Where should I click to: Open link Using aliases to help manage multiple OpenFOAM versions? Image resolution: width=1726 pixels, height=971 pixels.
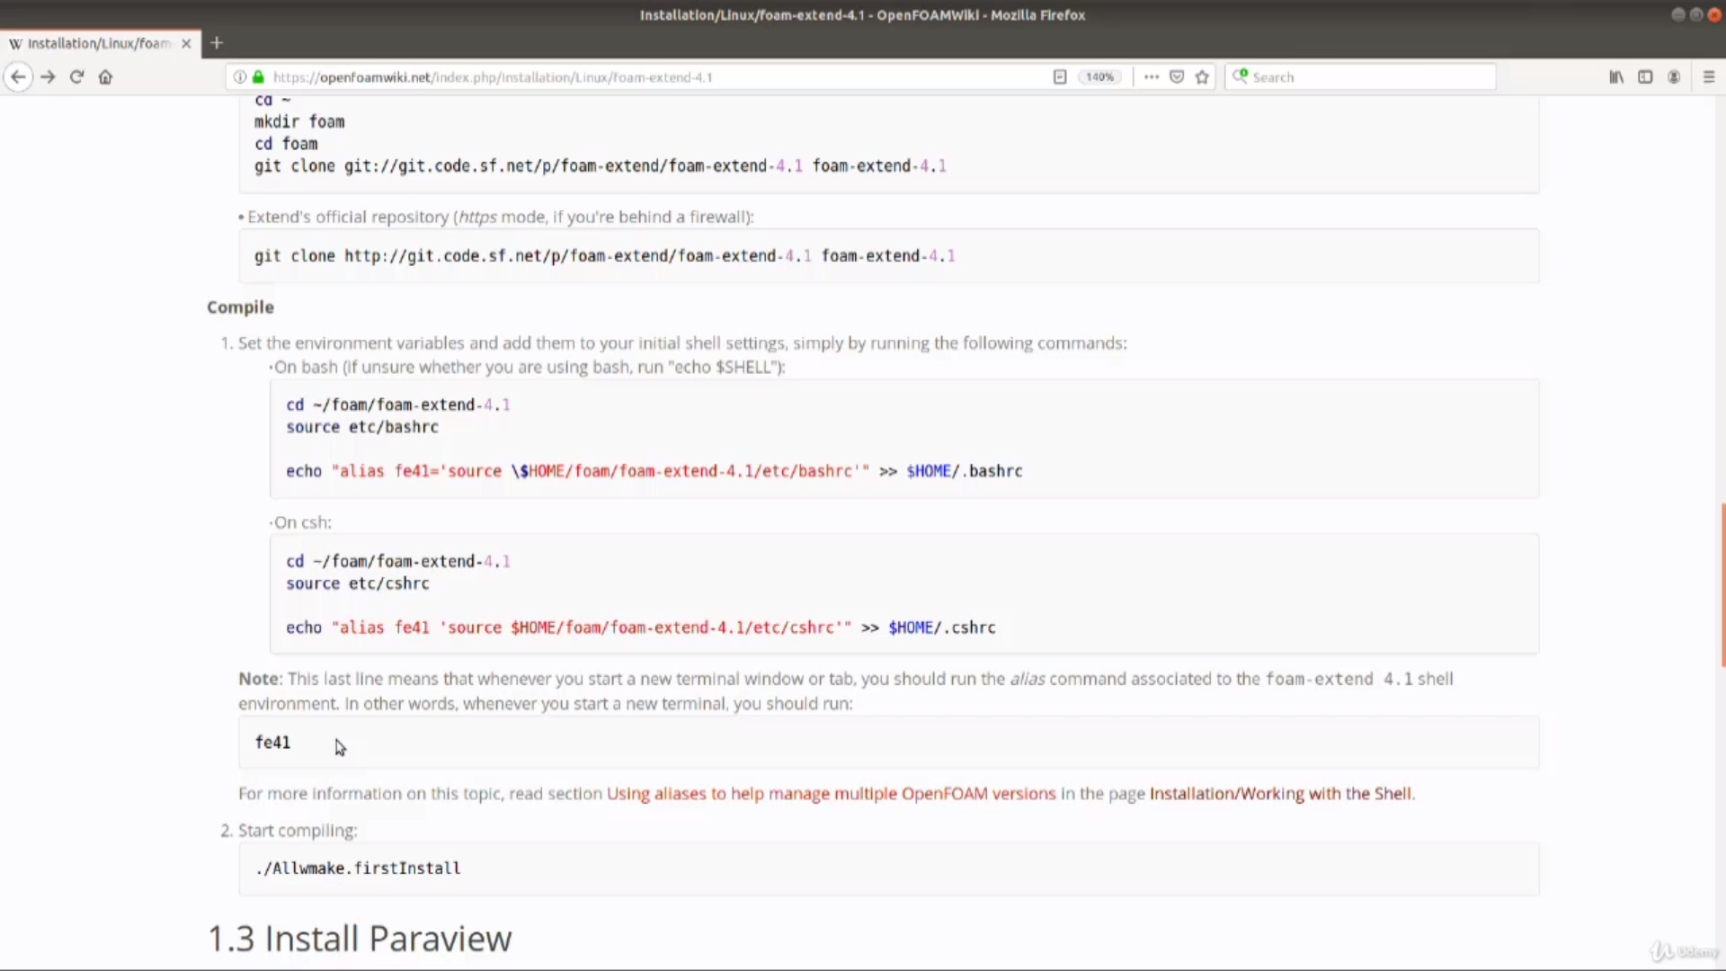coord(831,794)
